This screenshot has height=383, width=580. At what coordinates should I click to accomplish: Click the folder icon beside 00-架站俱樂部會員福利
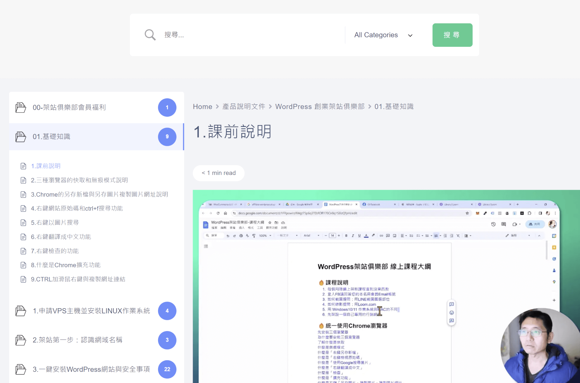[x=21, y=107]
